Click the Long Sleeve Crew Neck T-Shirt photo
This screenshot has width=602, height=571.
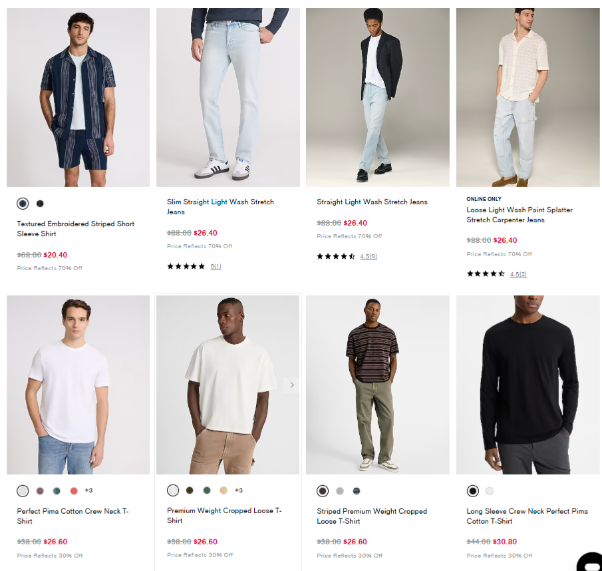tap(527, 384)
